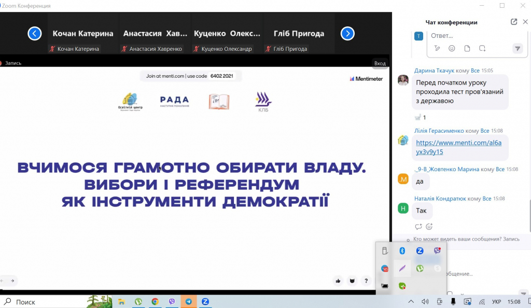Image resolution: width=531 pixels, height=308 pixels.
Task: Open the Bluetooth tray icon
Action: tap(402, 251)
